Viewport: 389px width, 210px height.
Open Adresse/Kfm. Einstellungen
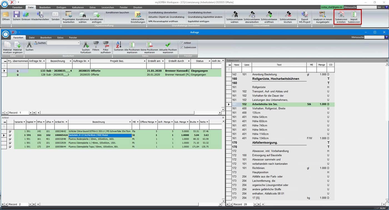pos(138,17)
